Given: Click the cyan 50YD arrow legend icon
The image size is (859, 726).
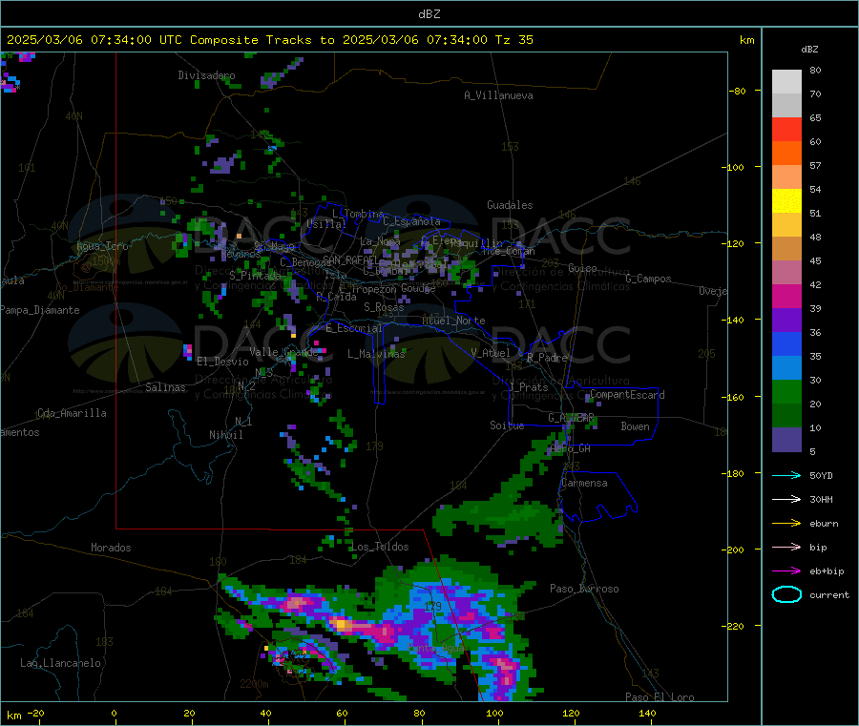Looking at the screenshot, I should pyautogui.click(x=786, y=475).
